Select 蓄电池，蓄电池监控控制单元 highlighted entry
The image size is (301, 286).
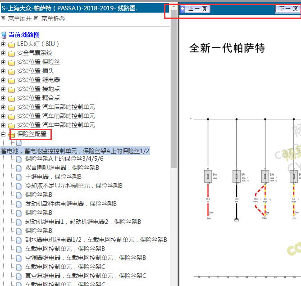tap(75, 151)
